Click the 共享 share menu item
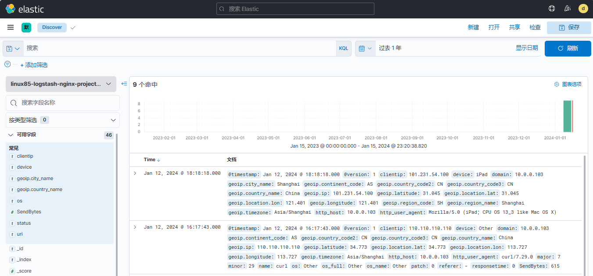 (514, 27)
